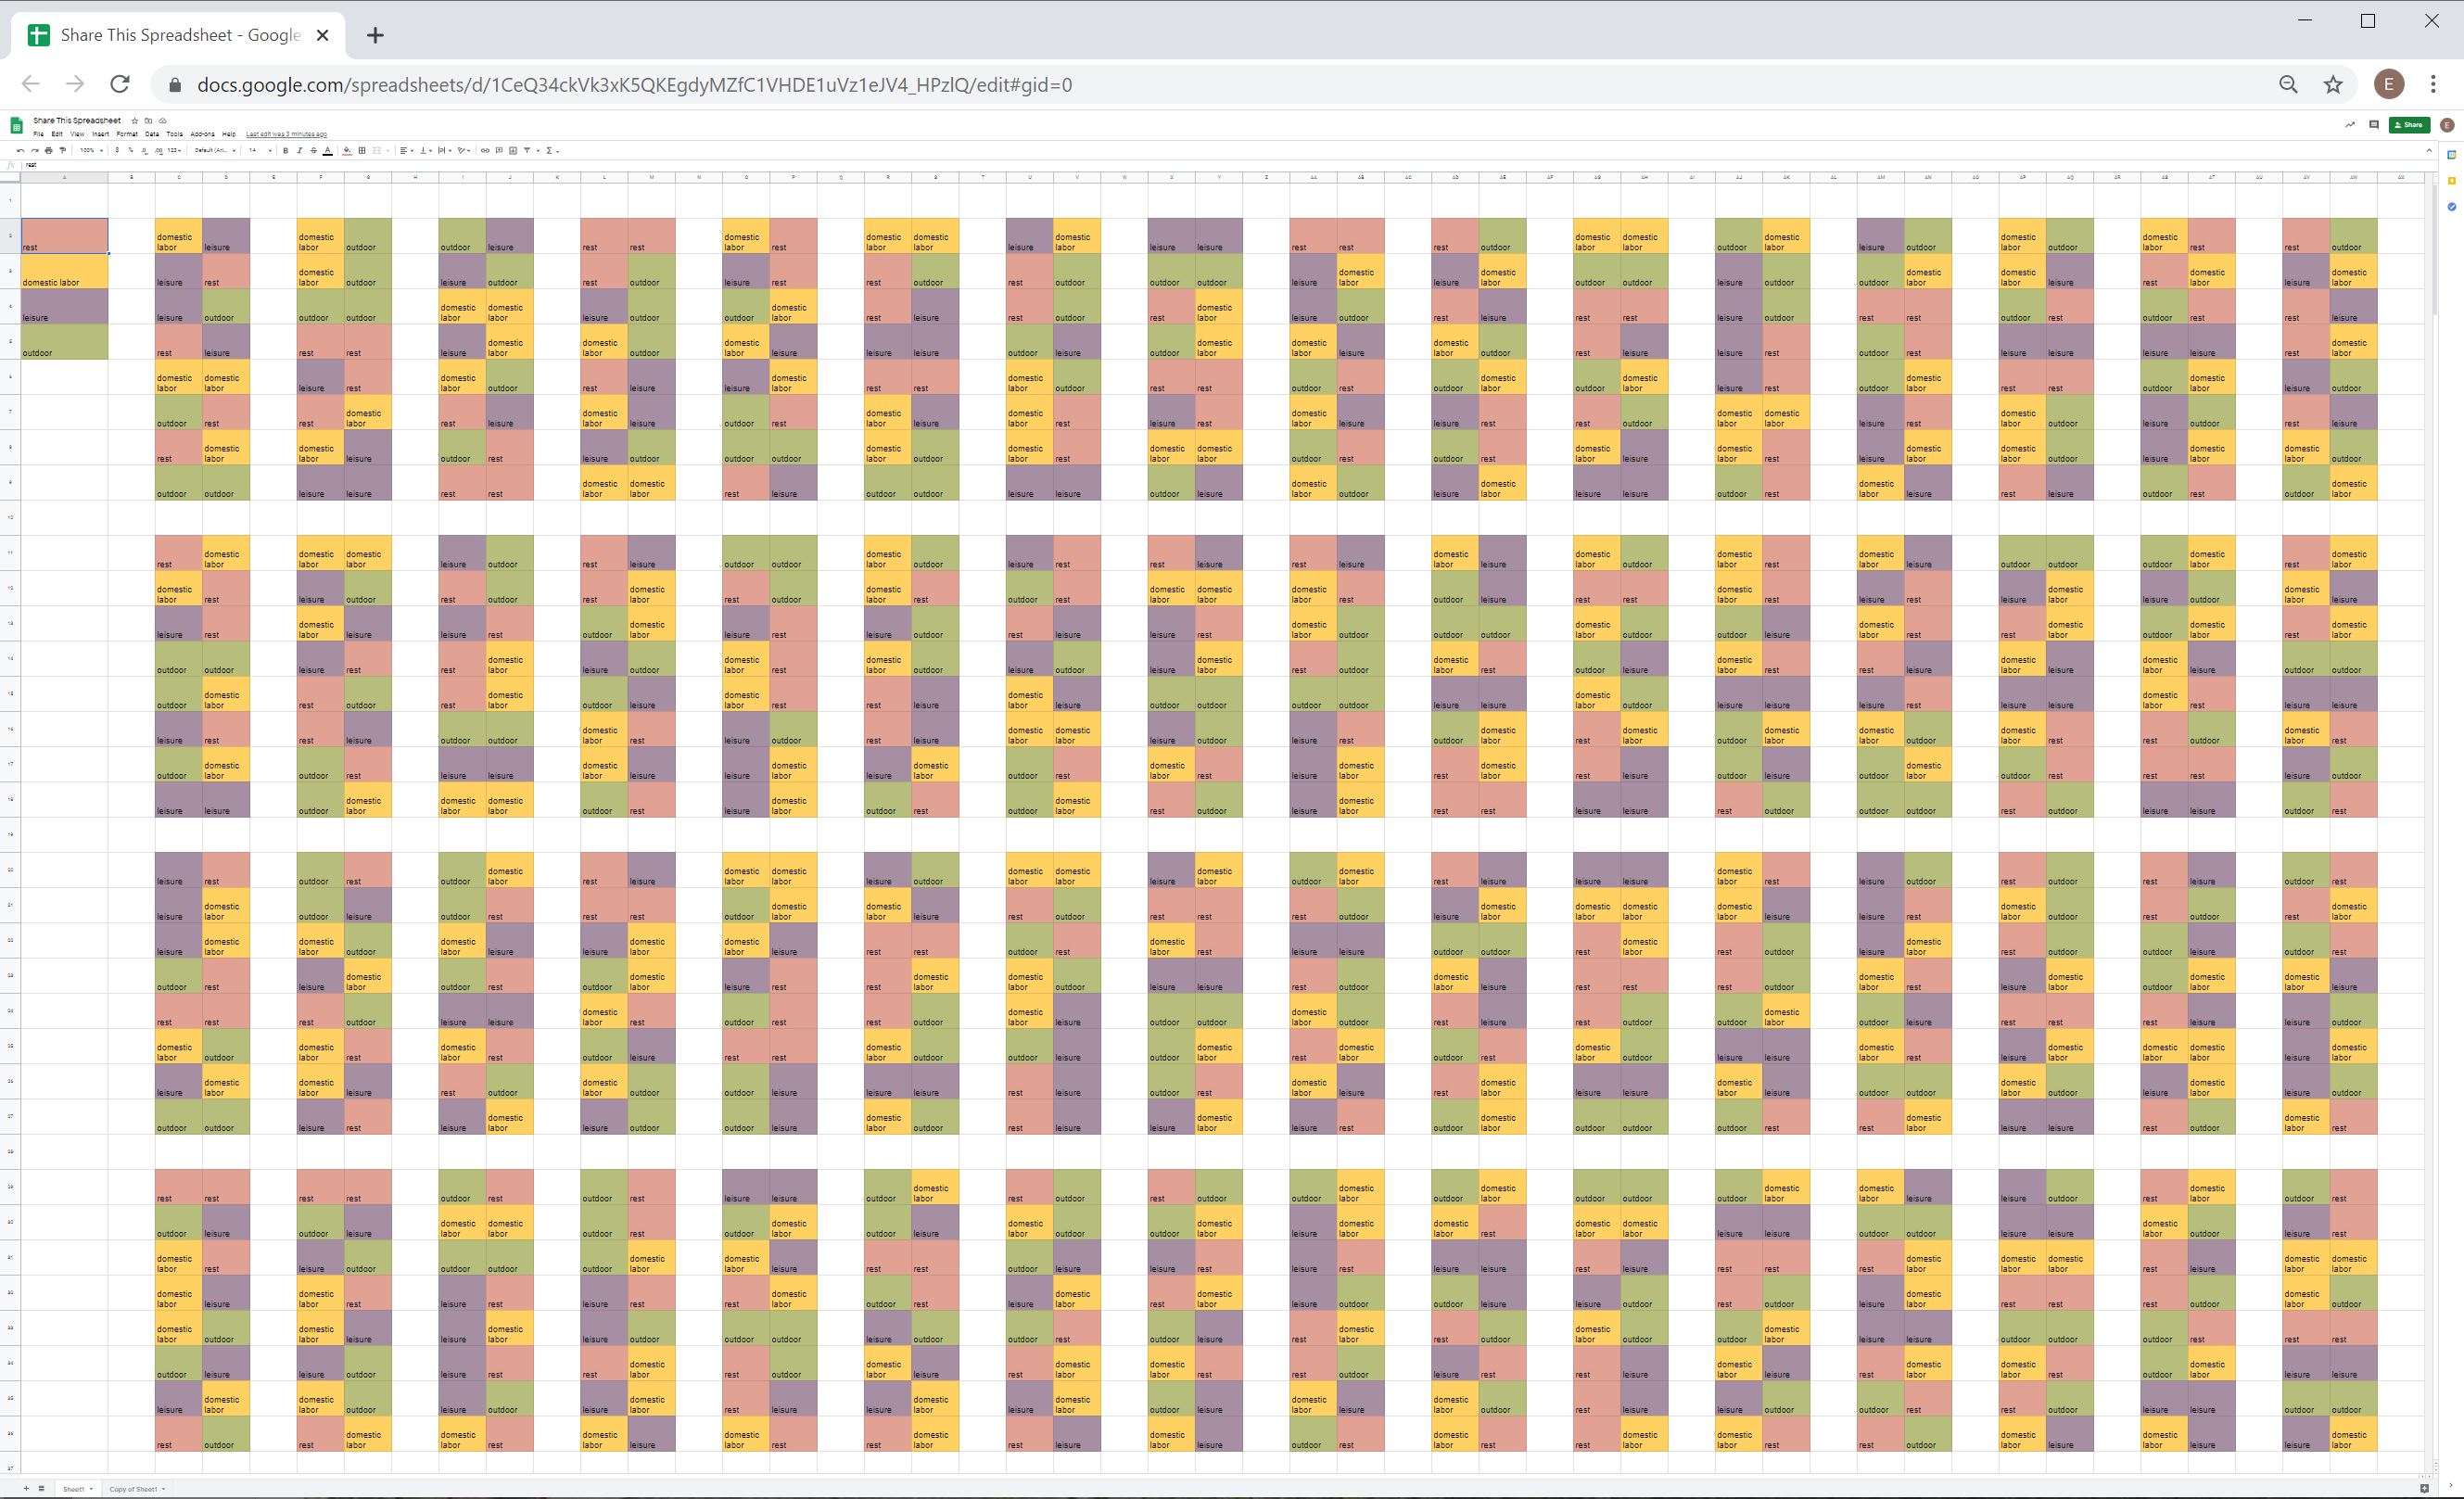Open the zoom level 100% dropdown
This screenshot has width=2464, height=1499.
point(91,151)
